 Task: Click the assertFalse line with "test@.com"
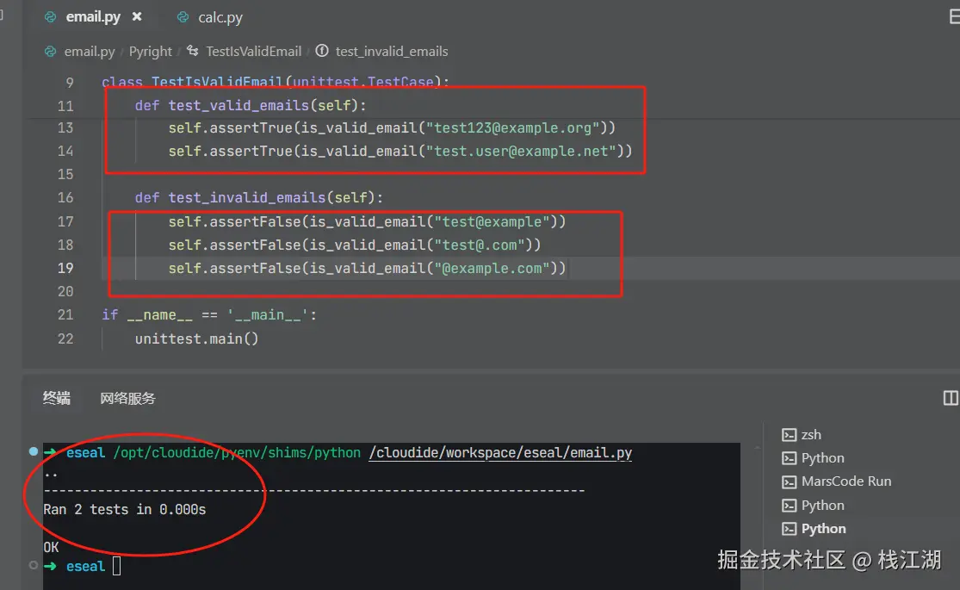coord(355,245)
